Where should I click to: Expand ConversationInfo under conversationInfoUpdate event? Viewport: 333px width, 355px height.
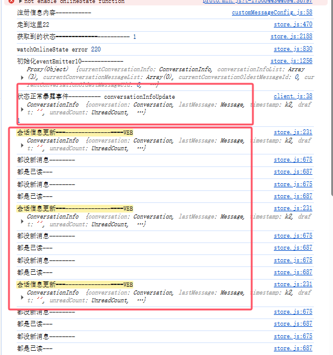point(22,110)
